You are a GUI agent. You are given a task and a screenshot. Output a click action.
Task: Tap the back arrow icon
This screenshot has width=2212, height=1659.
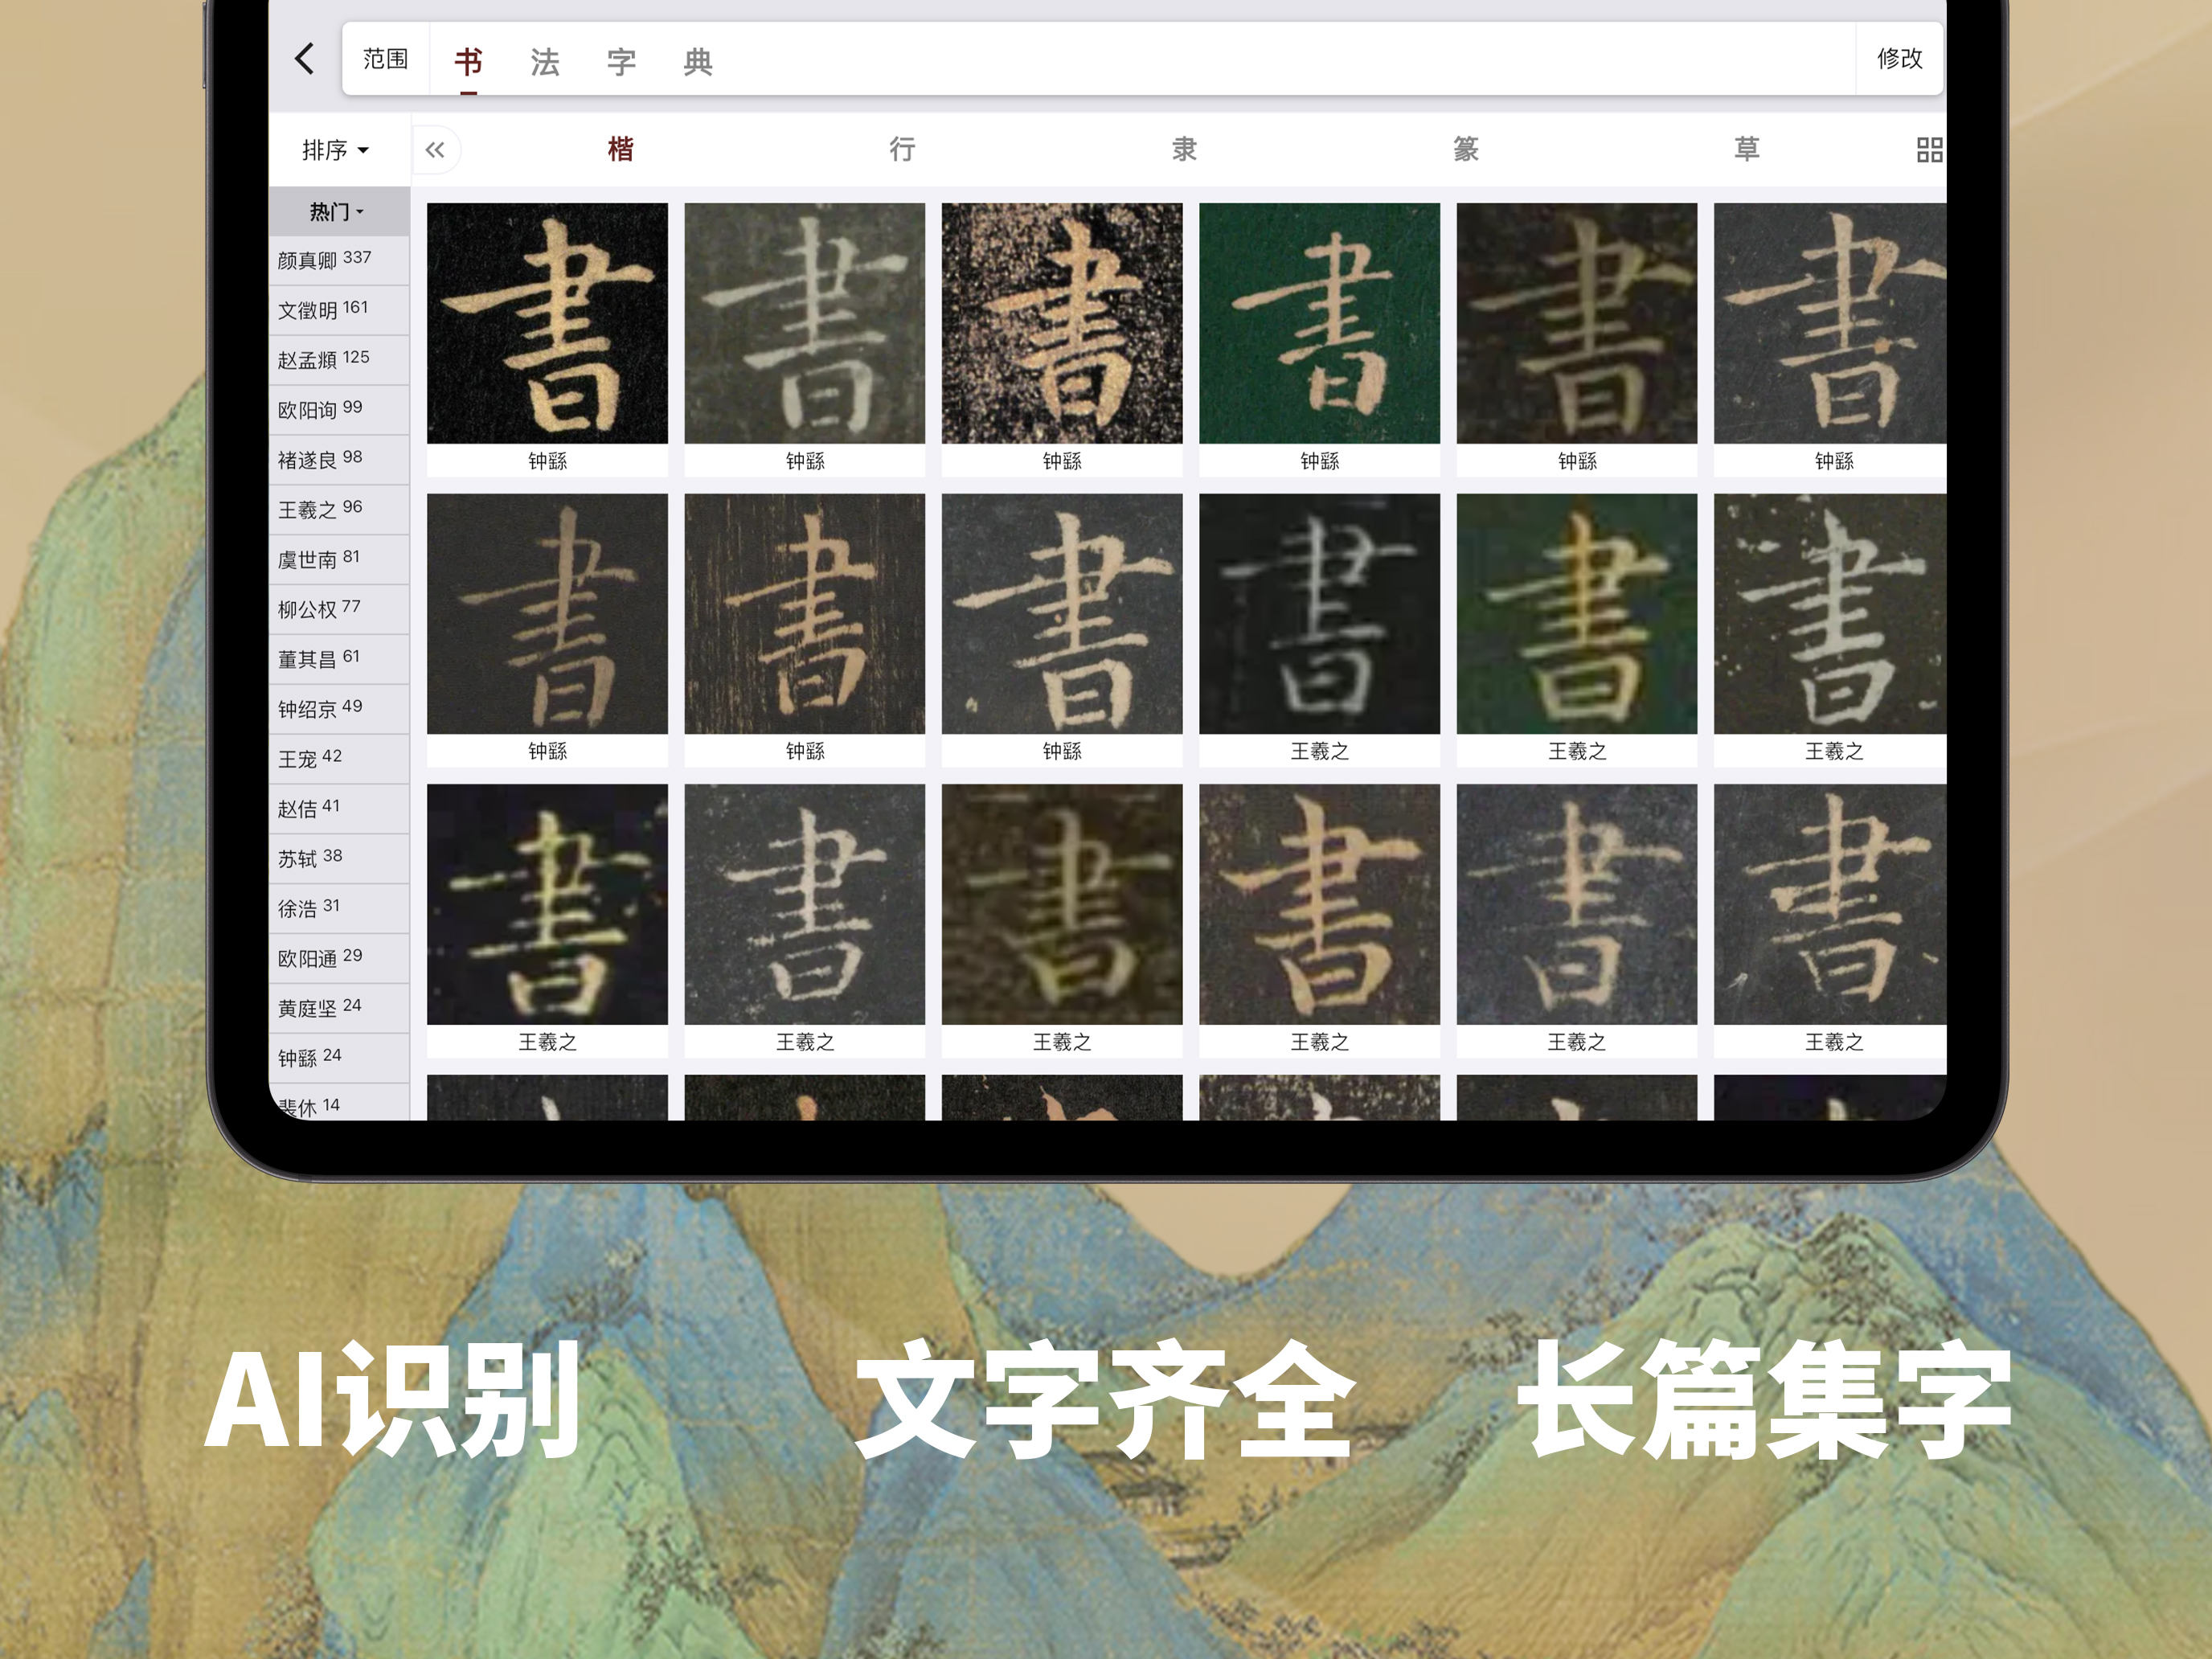305,59
